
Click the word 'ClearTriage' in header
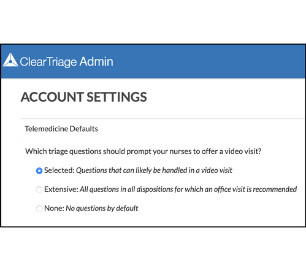48,62
